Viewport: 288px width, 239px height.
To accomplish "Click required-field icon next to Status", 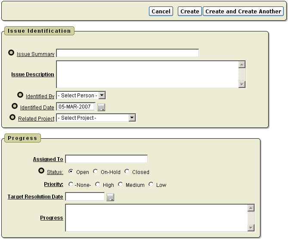I will click(x=41, y=171).
